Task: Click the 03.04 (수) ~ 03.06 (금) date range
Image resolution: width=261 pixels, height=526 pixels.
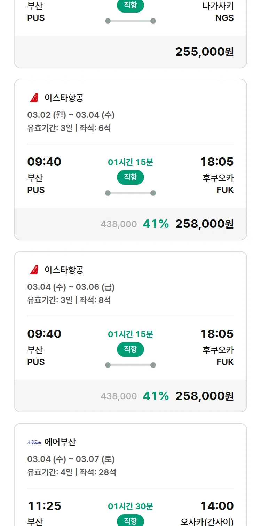Action: click(71, 287)
